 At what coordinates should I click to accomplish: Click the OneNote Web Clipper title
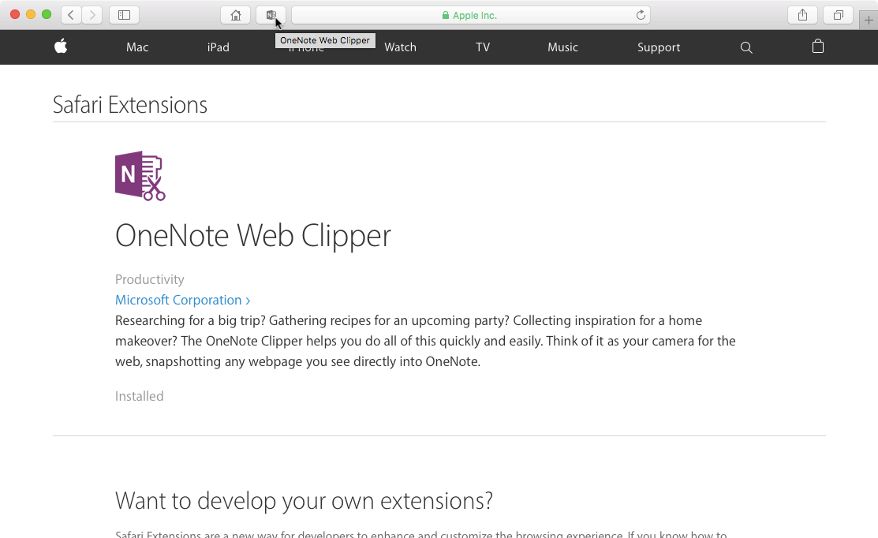click(x=253, y=236)
